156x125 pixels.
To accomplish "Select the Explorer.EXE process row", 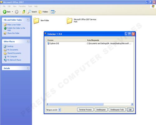I will pos(90,43).
